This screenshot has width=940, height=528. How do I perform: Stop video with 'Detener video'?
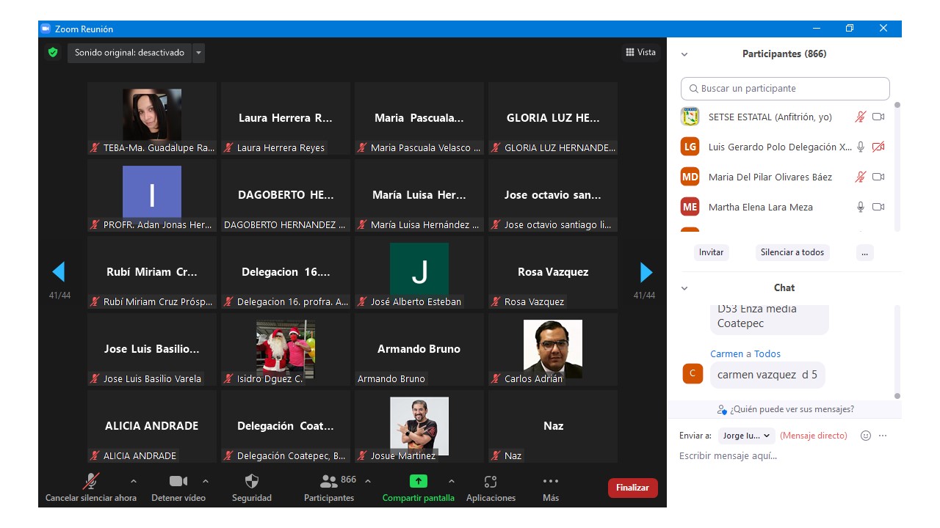pos(178,488)
